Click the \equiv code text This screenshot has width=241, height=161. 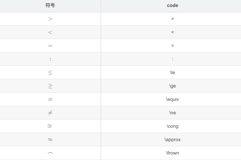172,99
